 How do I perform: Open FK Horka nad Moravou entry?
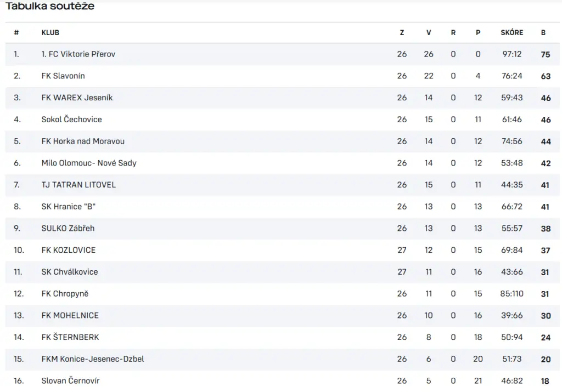83,141
